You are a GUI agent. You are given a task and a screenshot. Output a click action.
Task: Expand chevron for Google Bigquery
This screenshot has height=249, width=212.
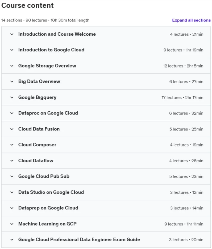(x=12, y=97)
